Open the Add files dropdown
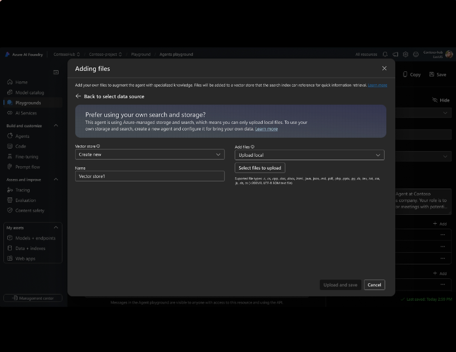The height and width of the screenshot is (352, 456). coord(309,155)
